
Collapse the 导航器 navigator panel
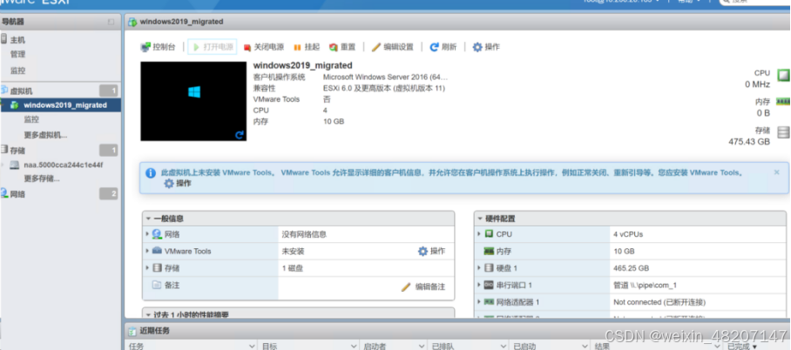point(111,22)
